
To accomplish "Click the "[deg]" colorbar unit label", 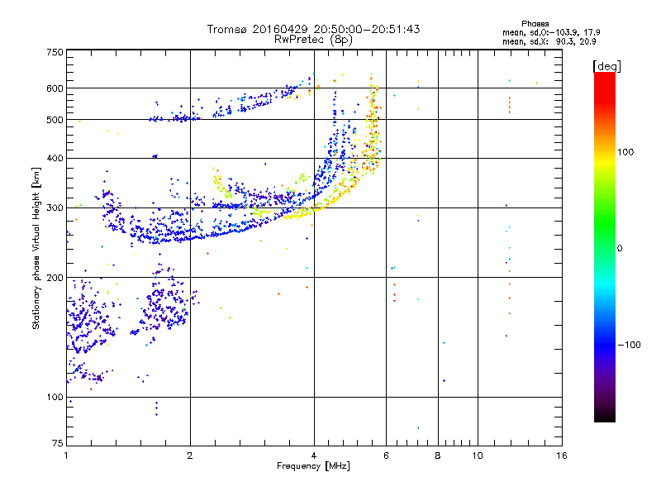I will tap(606, 66).
